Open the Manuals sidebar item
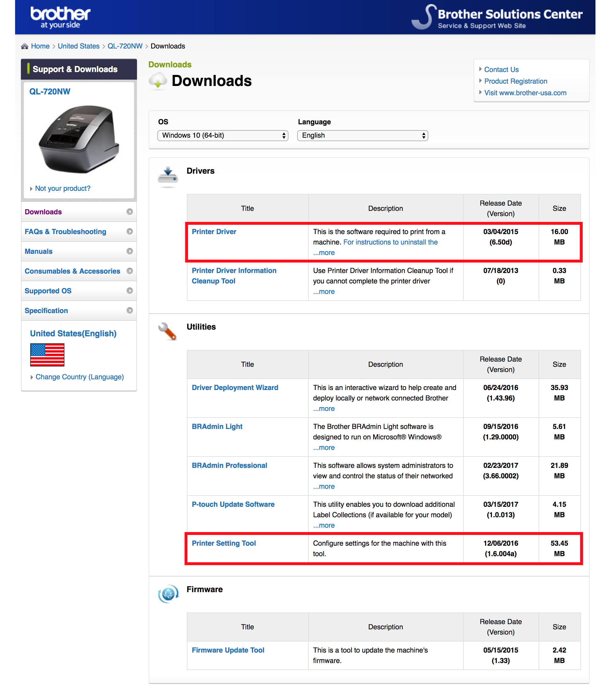Viewport: 612px width, 697px height. (x=79, y=251)
